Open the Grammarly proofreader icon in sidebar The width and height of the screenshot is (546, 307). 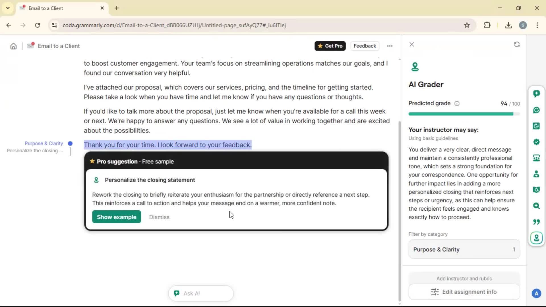(x=536, y=110)
